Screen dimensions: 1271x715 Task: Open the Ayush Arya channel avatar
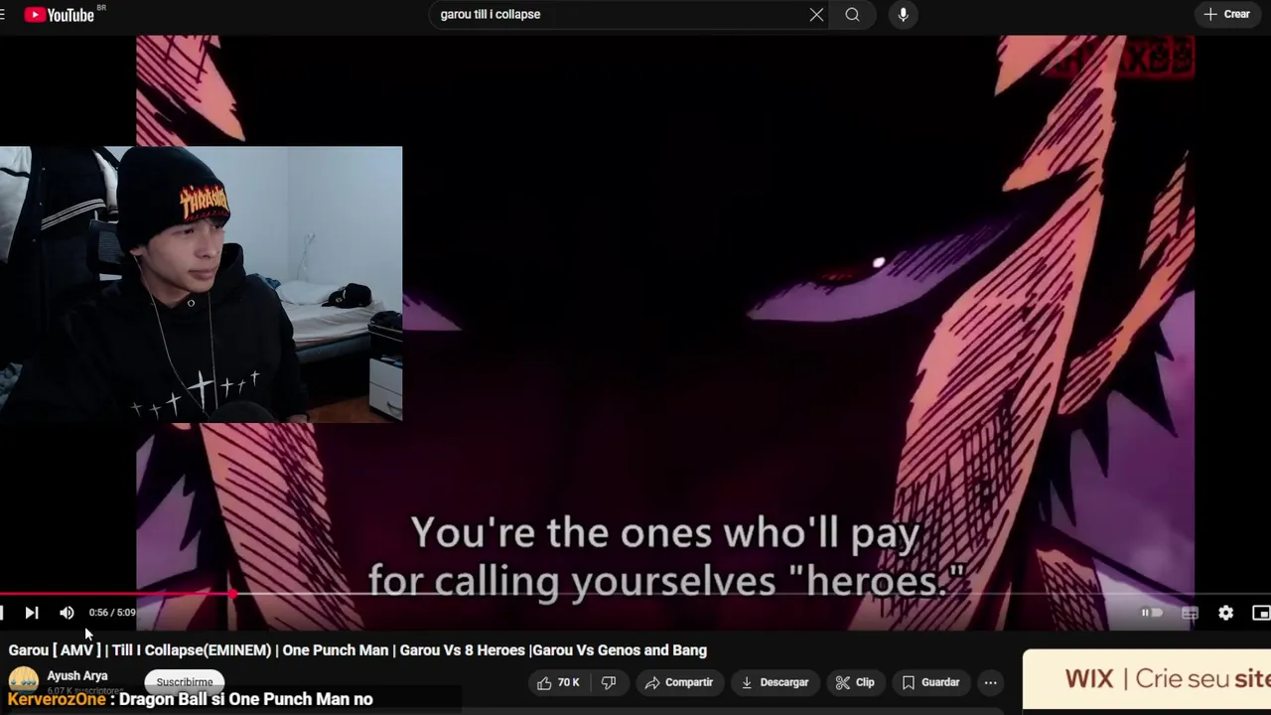tap(23, 681)
